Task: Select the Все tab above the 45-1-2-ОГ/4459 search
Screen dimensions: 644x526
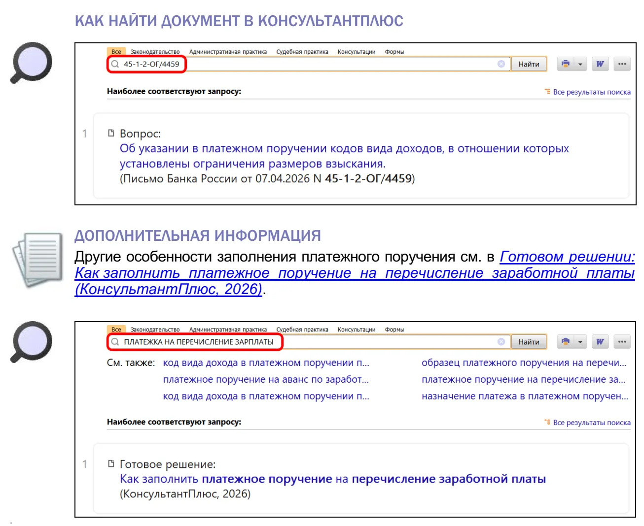Action: [x=116, y=52]
